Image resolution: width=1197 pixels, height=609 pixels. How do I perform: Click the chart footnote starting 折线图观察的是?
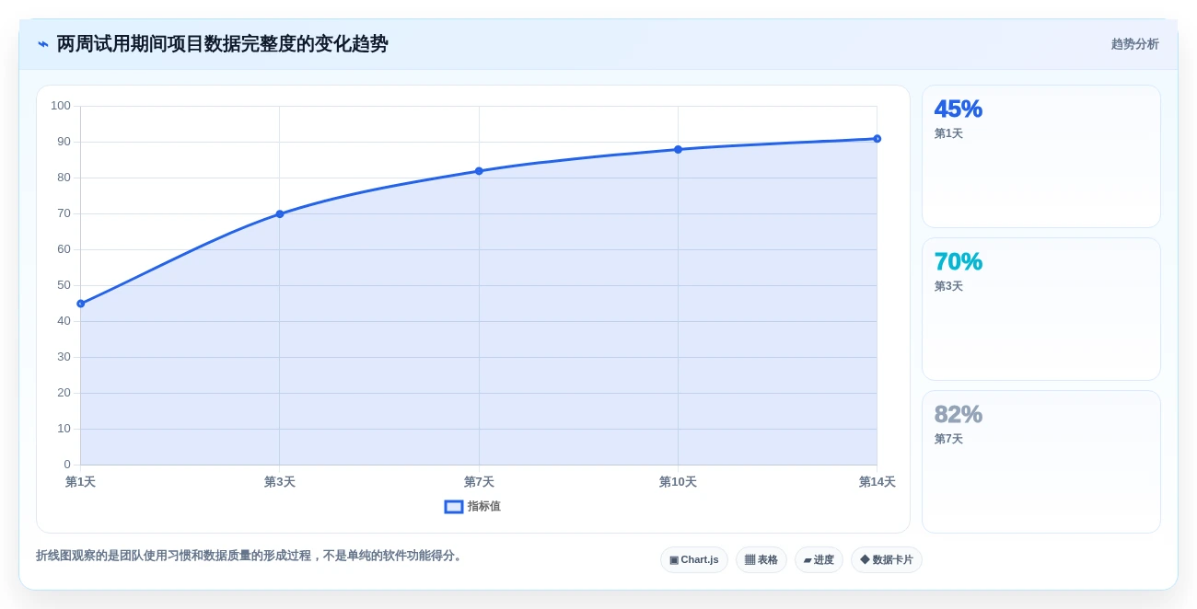point(250,556)
